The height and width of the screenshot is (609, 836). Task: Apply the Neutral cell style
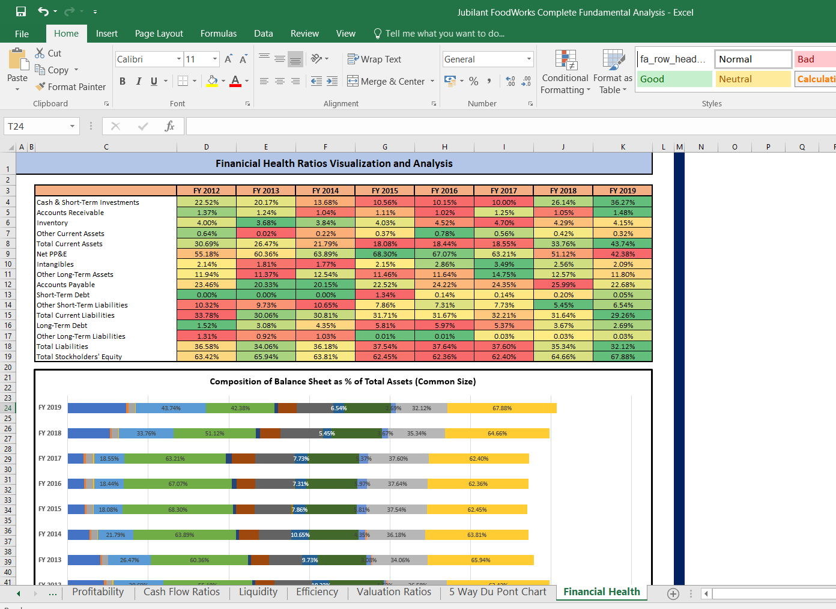tap(753, 79)
